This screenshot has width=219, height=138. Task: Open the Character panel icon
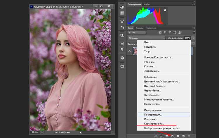[122, 44]
